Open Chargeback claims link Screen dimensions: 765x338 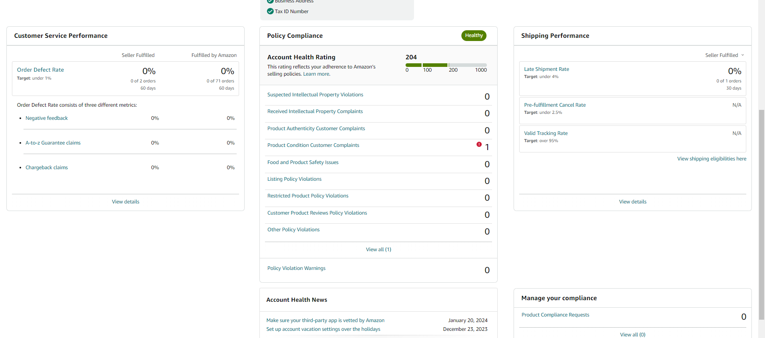coord(47,168)
